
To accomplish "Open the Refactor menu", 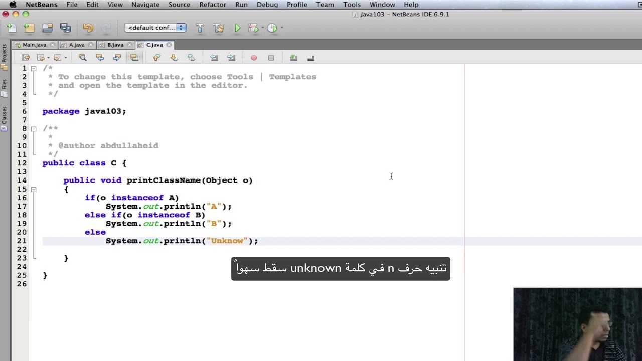I will tap(213, 5).
